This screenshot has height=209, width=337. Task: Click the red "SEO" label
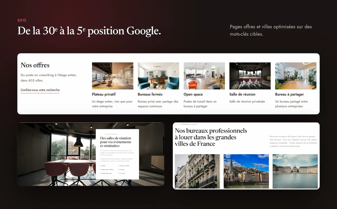pyautogui.click(x=22, y=20)
